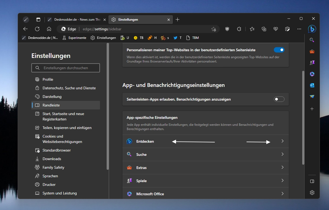This screenshot has height=210, width=329.
Task: Open the Outlook icon in sidebar
Action: tap(312, 85)
